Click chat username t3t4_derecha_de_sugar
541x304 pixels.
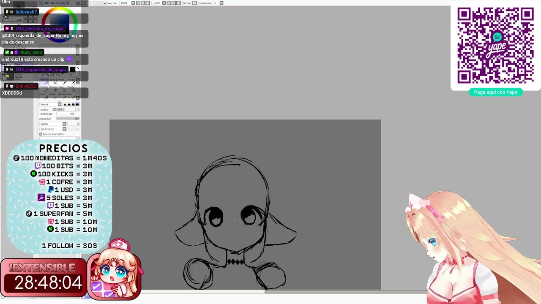coord(40,28)
